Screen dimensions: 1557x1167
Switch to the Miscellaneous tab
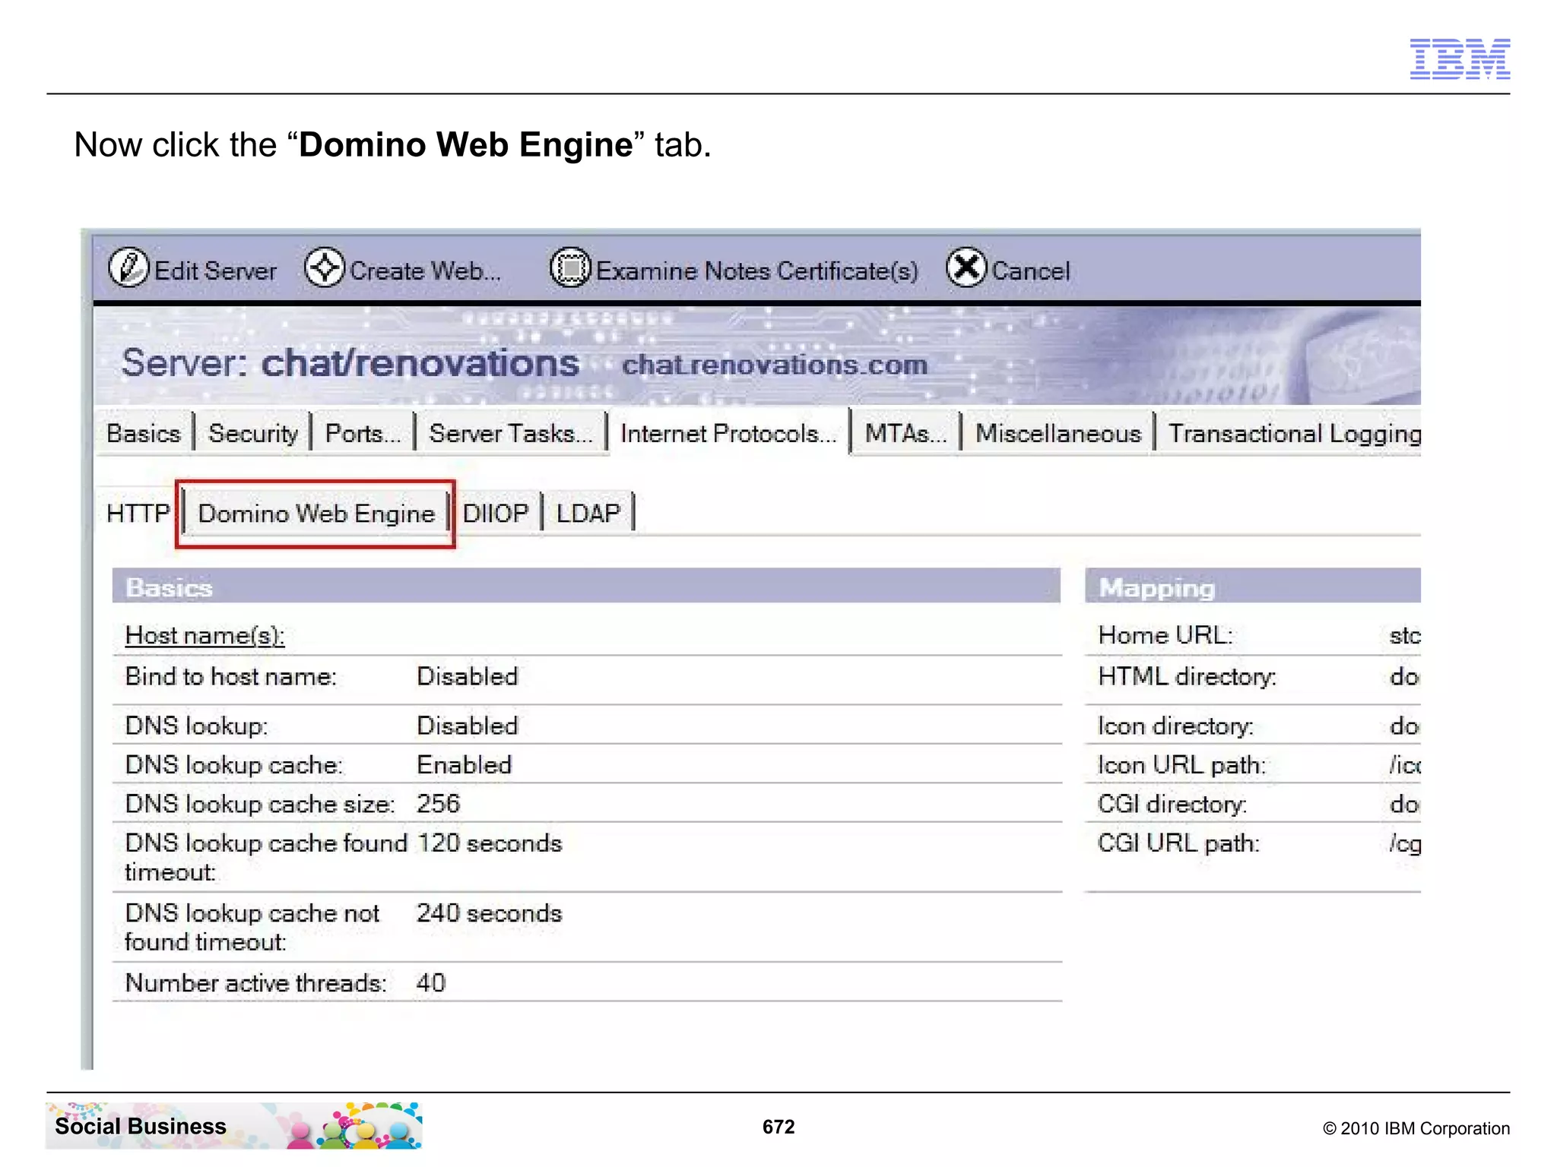pyautogui.click(x=1058, y=433)
